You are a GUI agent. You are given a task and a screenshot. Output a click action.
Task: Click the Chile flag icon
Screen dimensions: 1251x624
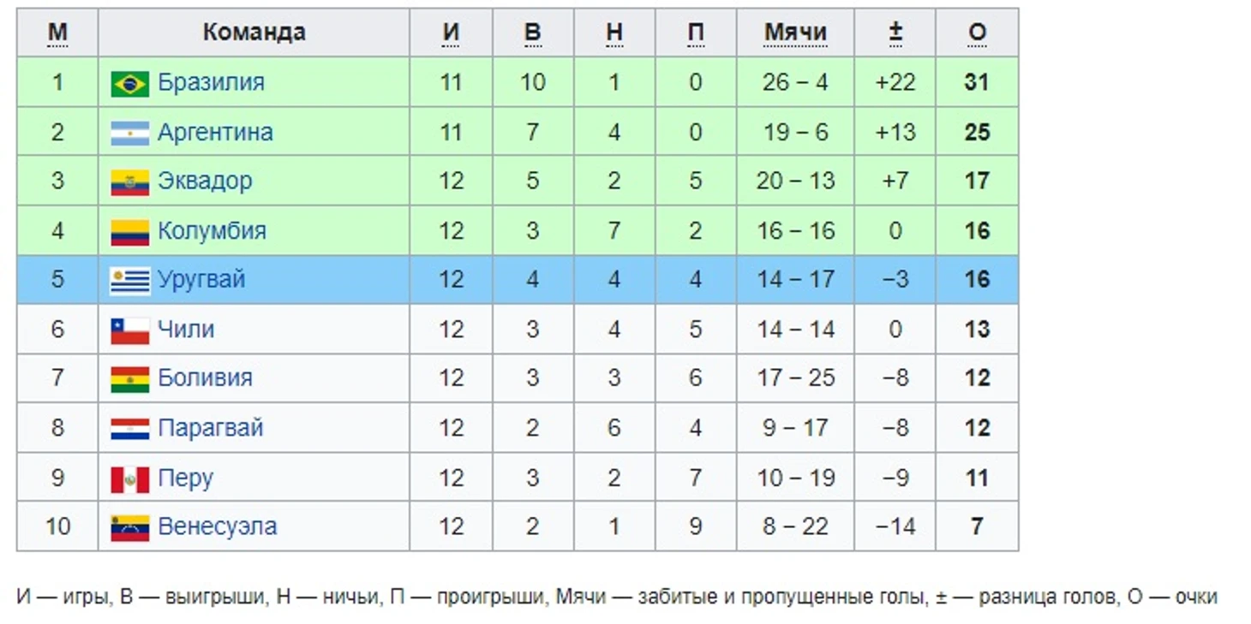click(x=129, y=330)
